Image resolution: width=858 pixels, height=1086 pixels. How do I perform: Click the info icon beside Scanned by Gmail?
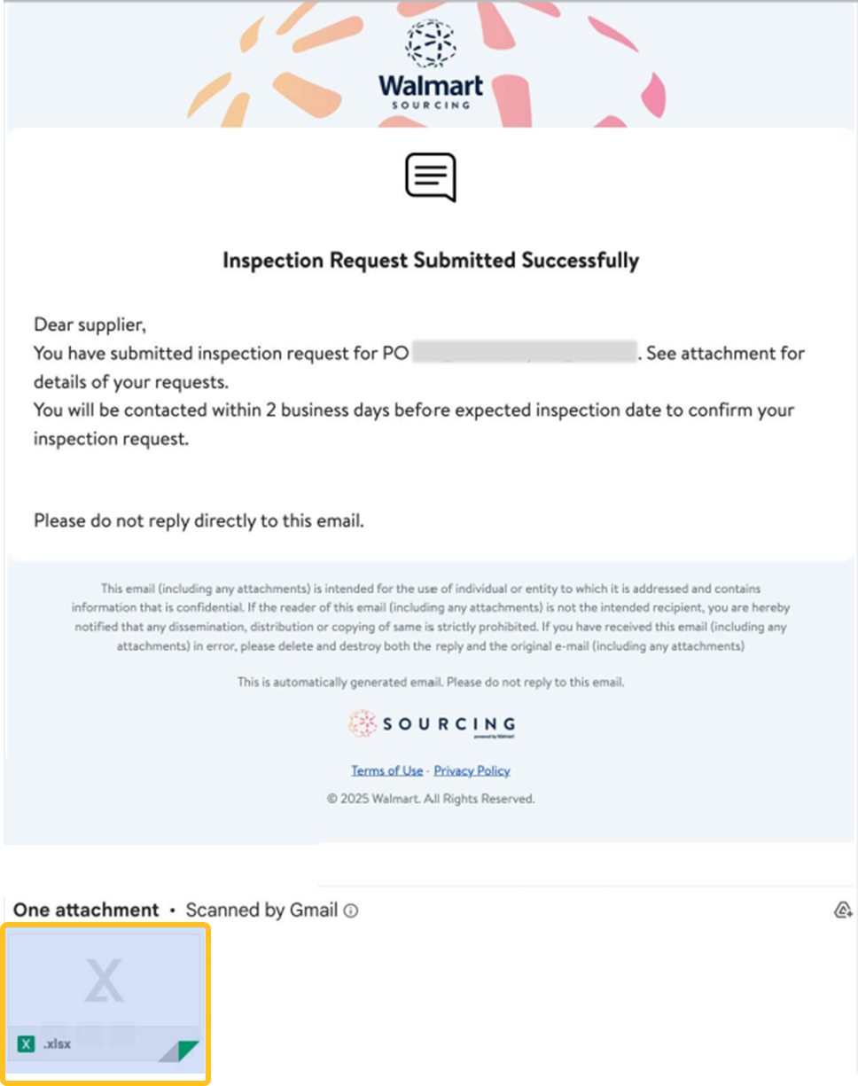tap(351, 910)
